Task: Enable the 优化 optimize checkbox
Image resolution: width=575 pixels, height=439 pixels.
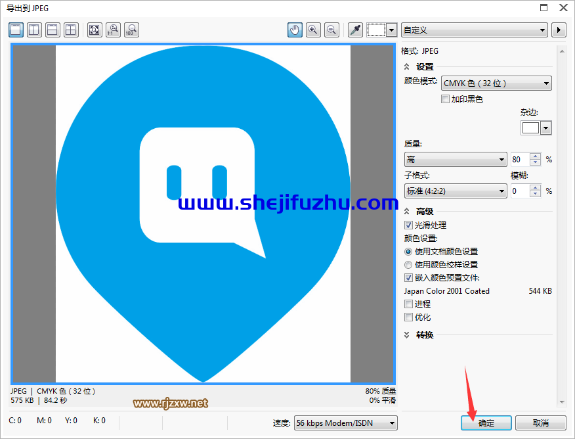Action: (408, 317)
